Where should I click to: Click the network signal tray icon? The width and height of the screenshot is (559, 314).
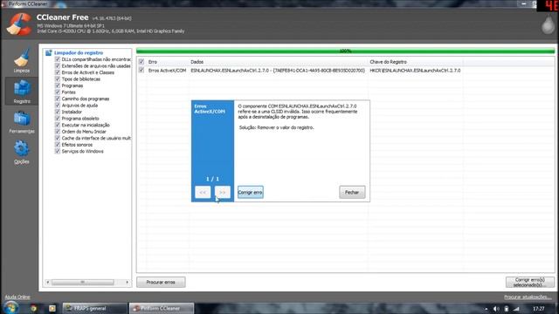point(516,309)
